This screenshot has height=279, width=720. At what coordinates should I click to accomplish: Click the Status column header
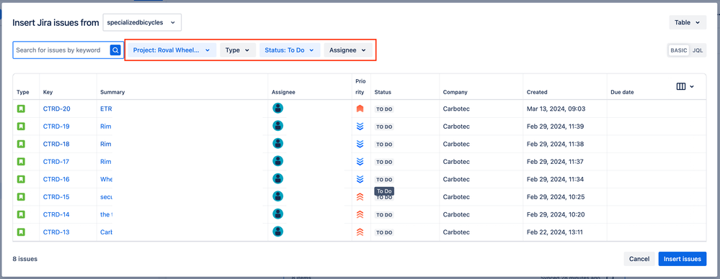pos(383,92)
